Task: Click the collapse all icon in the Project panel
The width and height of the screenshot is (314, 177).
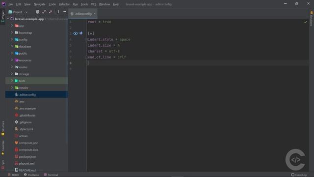Action: coord(51,12)
